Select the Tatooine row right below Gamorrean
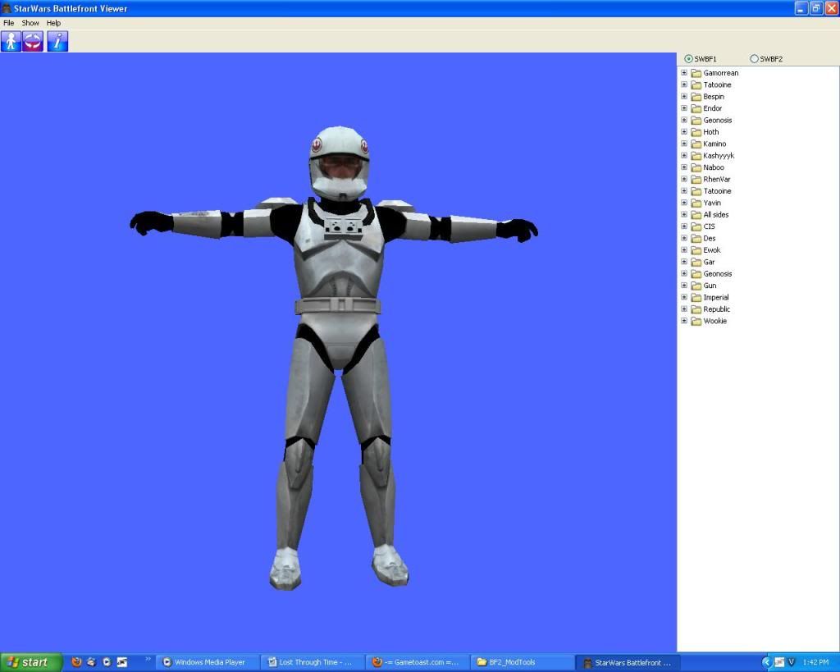This screenshot has height=672, width=840. coord(717,85)
